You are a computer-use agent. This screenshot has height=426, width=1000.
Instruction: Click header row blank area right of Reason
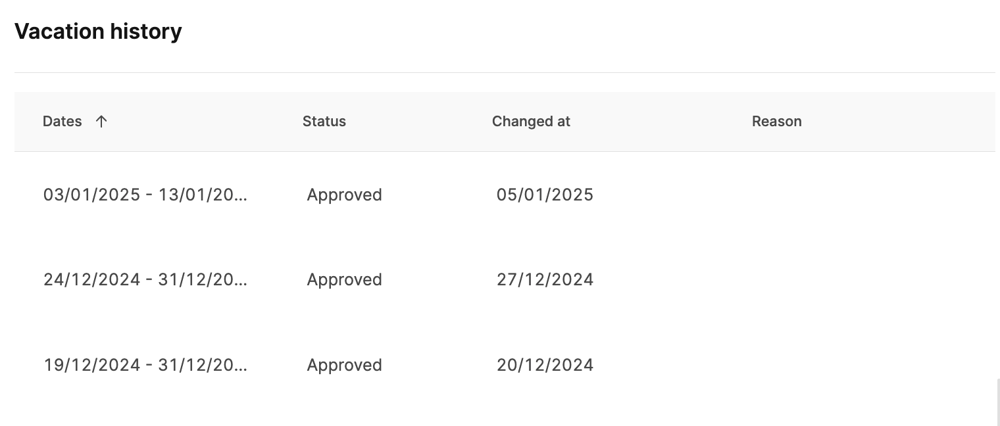pos(908,121)
